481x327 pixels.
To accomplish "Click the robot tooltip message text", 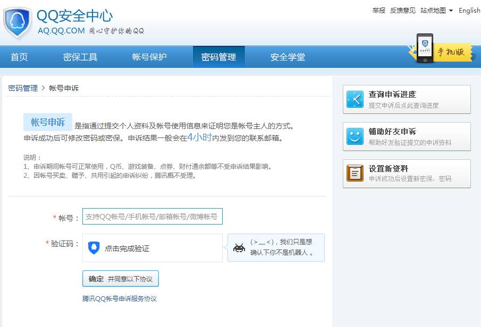I will pos(282,247).
